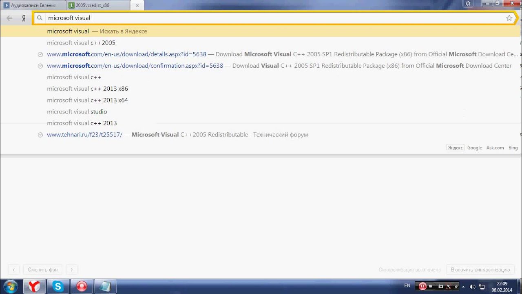
Task: Open the network tray icon
Action: point(482,287)
